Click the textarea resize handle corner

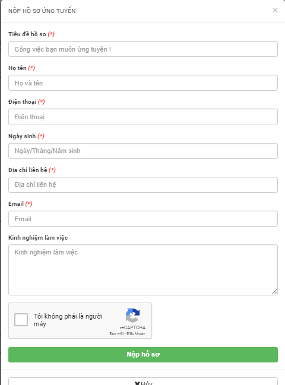274,292
